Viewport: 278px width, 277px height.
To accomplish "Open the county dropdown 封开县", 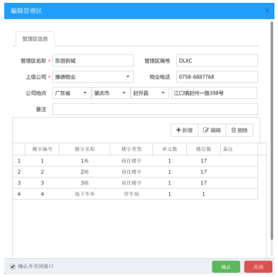I will [150, 93].
